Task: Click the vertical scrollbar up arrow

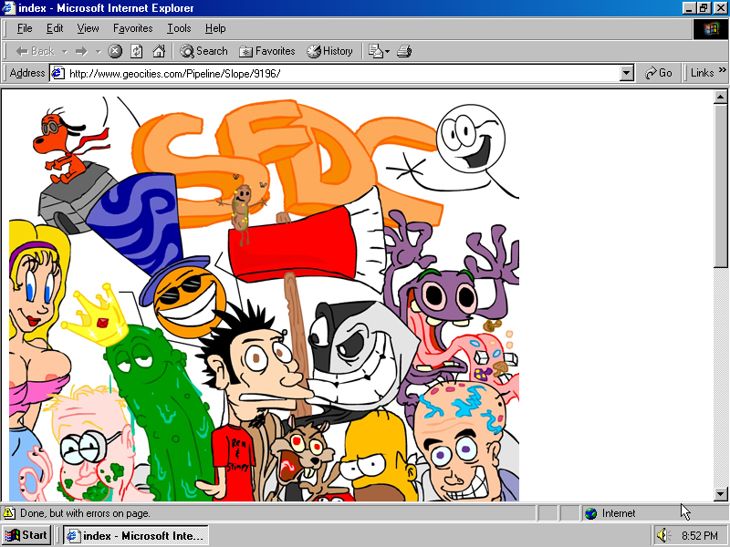Action: click(x=720, y=98)
